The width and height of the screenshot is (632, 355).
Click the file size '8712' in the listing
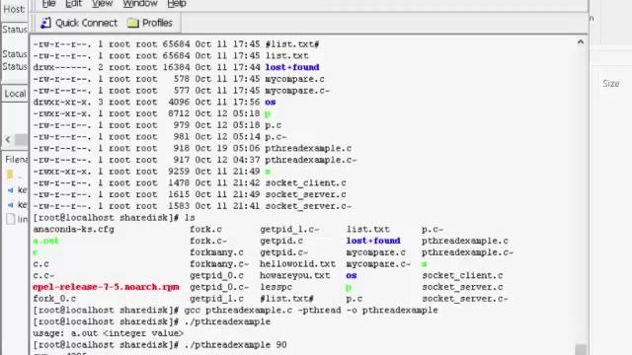(179, 113)
